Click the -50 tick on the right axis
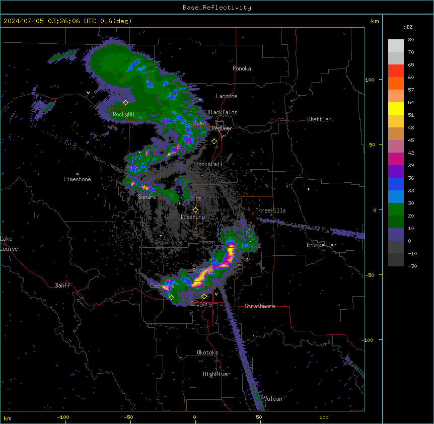Screen dimensions: 434x424 [370, 275]
